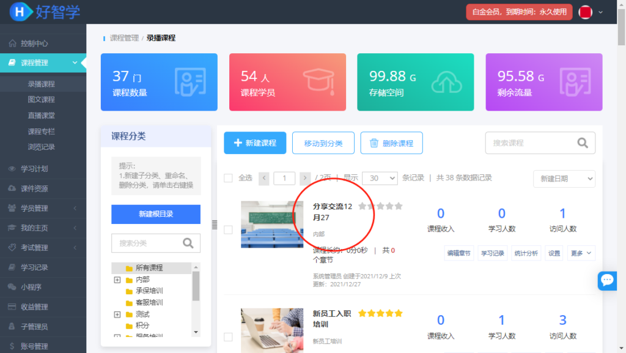The height and width of the screenshot is (353, 626).
Task: Click the red user avatar
Action: (x=585, y=12)
